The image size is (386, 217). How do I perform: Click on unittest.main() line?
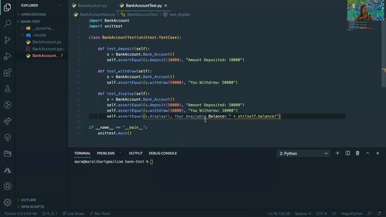pyautogui.click(x=115, y=133)
